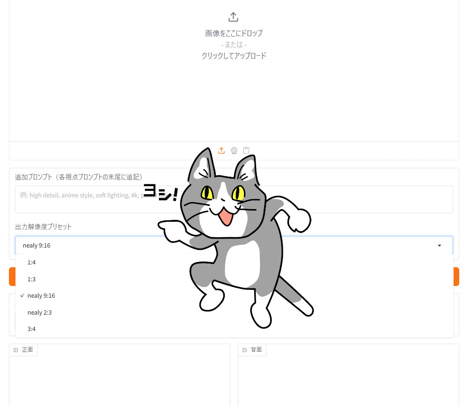The image size is (470, 406).
Task: Select the 1:4 resolution option
Action: click(x=31, y=263)
